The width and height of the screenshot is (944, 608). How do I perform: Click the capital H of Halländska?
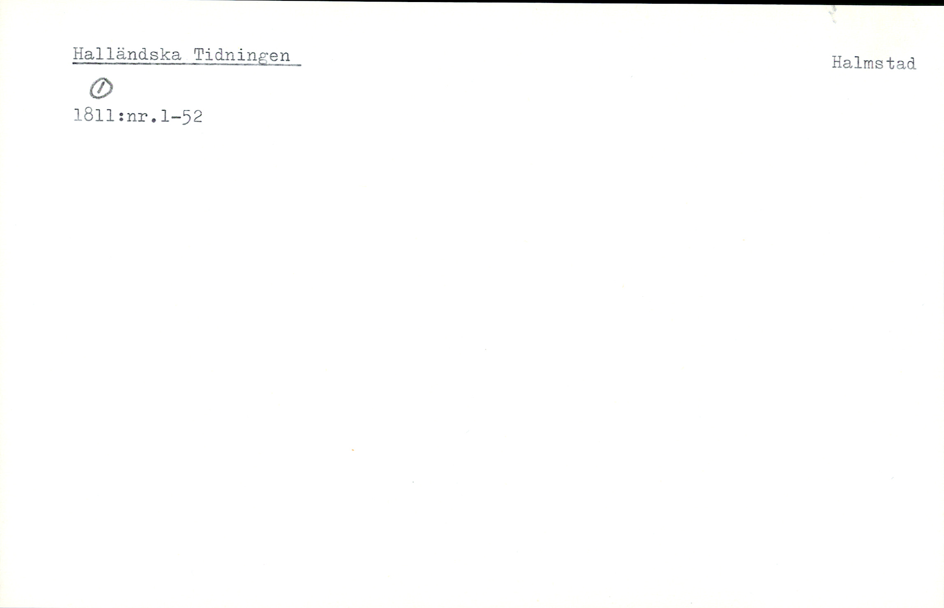point(79,54)
